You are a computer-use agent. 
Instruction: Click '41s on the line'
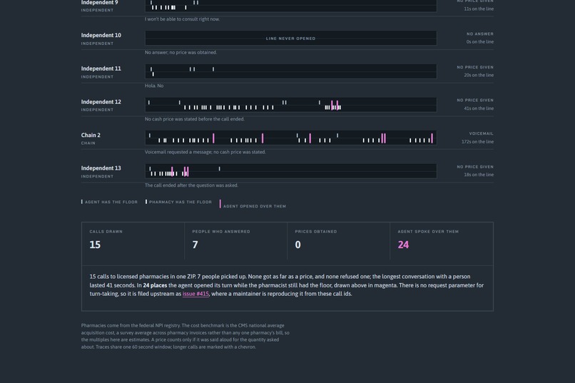pyautogui.click(x=479, y=108)
